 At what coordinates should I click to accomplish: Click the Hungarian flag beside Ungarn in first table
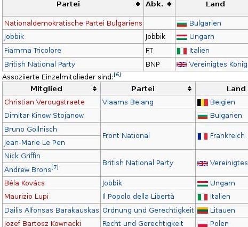click(182, 37)
